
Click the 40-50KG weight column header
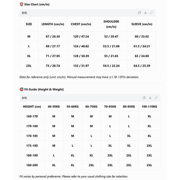[54, 106]
